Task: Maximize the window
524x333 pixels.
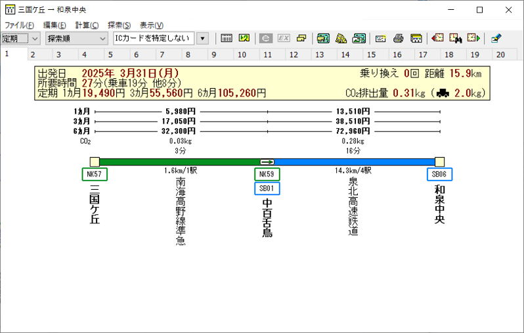Action: (x=479, y=10)
